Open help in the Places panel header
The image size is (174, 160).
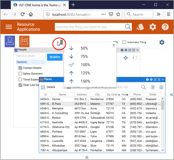pyautogui.click(x=147, y=79)
